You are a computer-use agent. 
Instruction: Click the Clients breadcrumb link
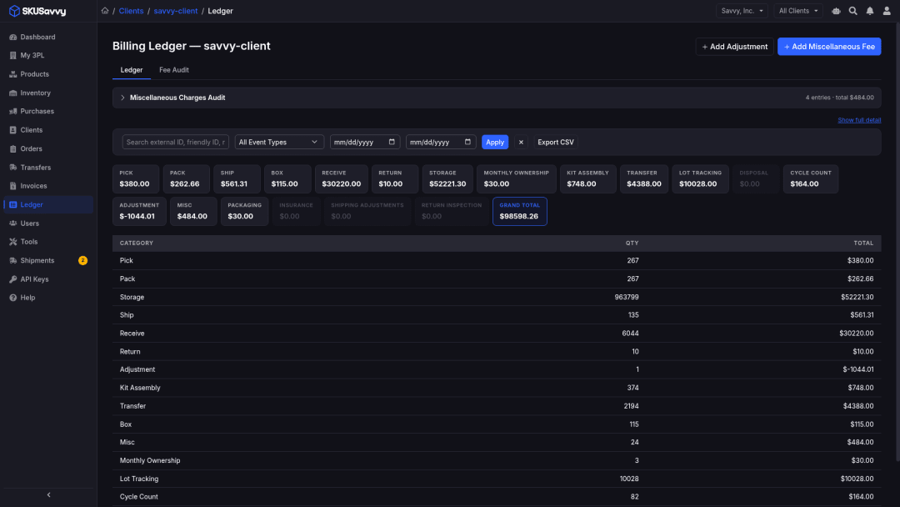click(131, 11)
